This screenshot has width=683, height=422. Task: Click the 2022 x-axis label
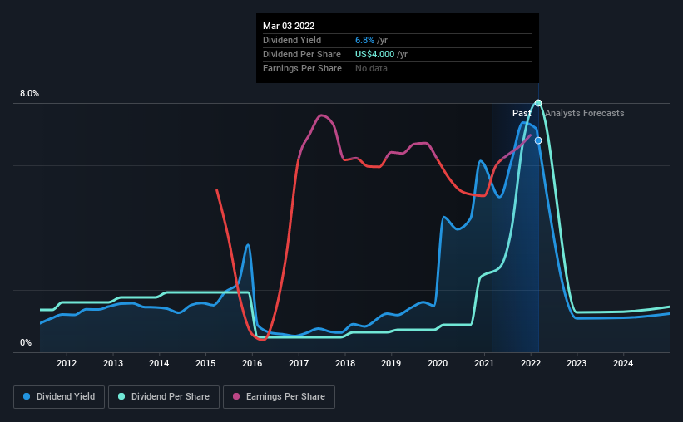click(x=531, y=363)
